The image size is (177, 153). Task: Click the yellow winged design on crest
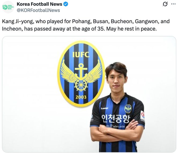click(81, 72)
